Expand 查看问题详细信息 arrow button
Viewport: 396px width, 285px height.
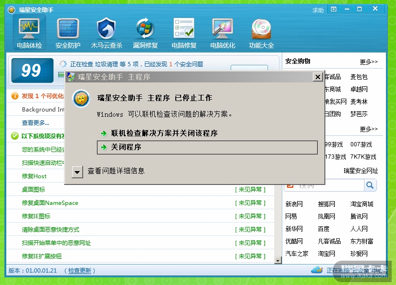tap(77, 172)
